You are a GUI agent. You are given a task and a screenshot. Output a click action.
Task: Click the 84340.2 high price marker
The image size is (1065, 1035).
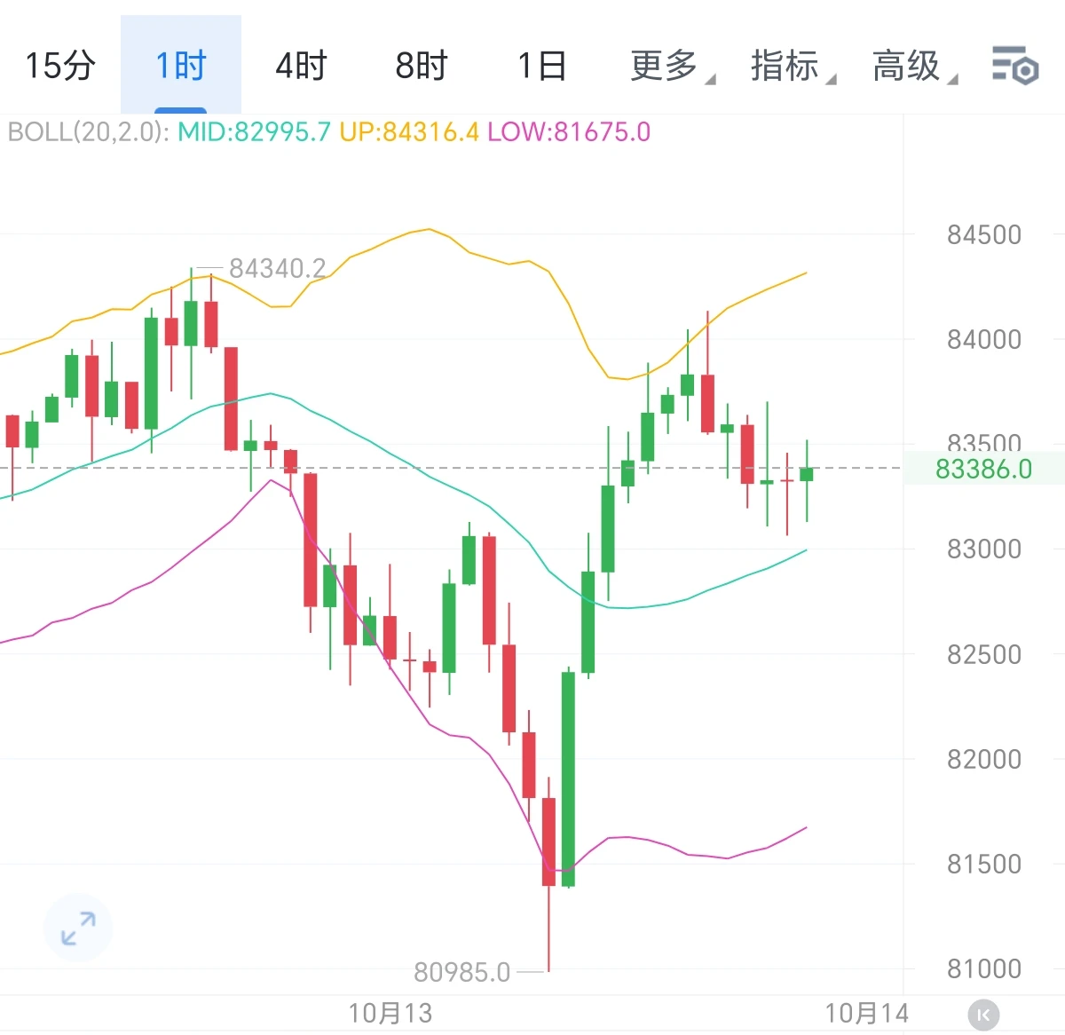(x=277, y=268)
